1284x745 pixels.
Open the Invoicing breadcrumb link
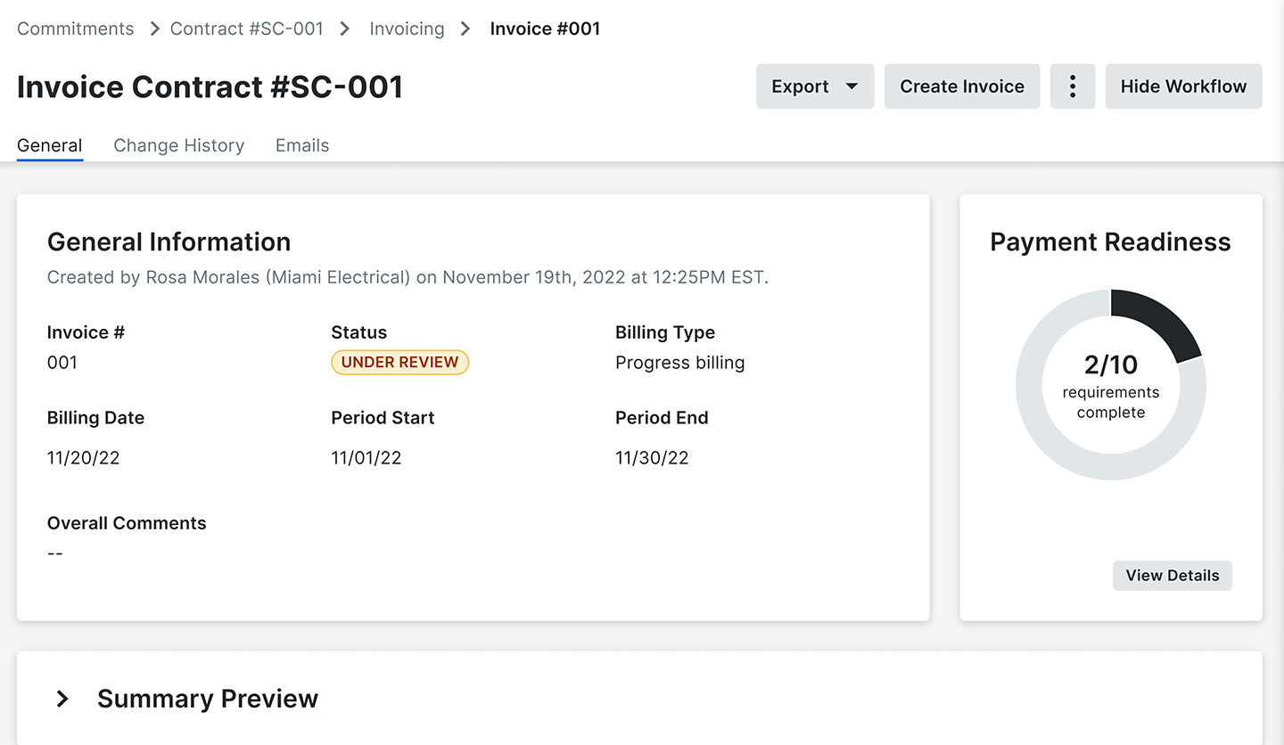click(407, 29)
